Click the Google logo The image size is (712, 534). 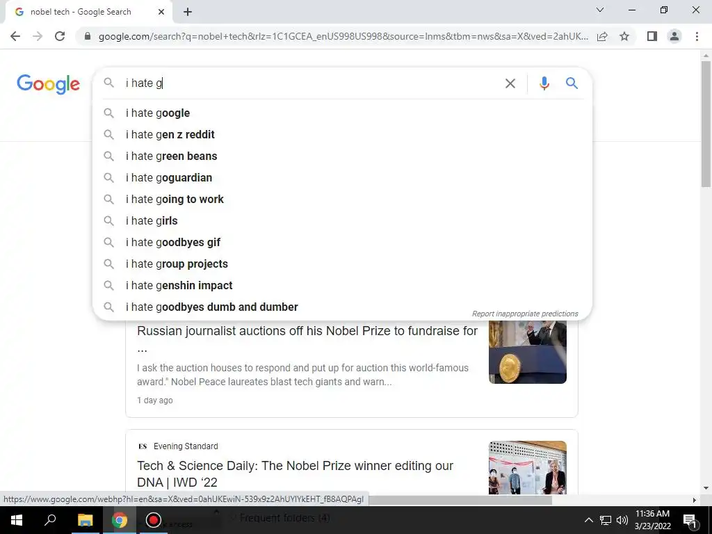click(x=48, y=84)
